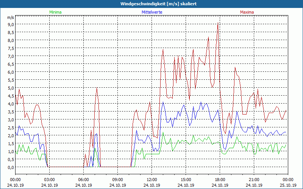
Task: Click the '00:00' label above 25.10.19
Action: (288, 180)
